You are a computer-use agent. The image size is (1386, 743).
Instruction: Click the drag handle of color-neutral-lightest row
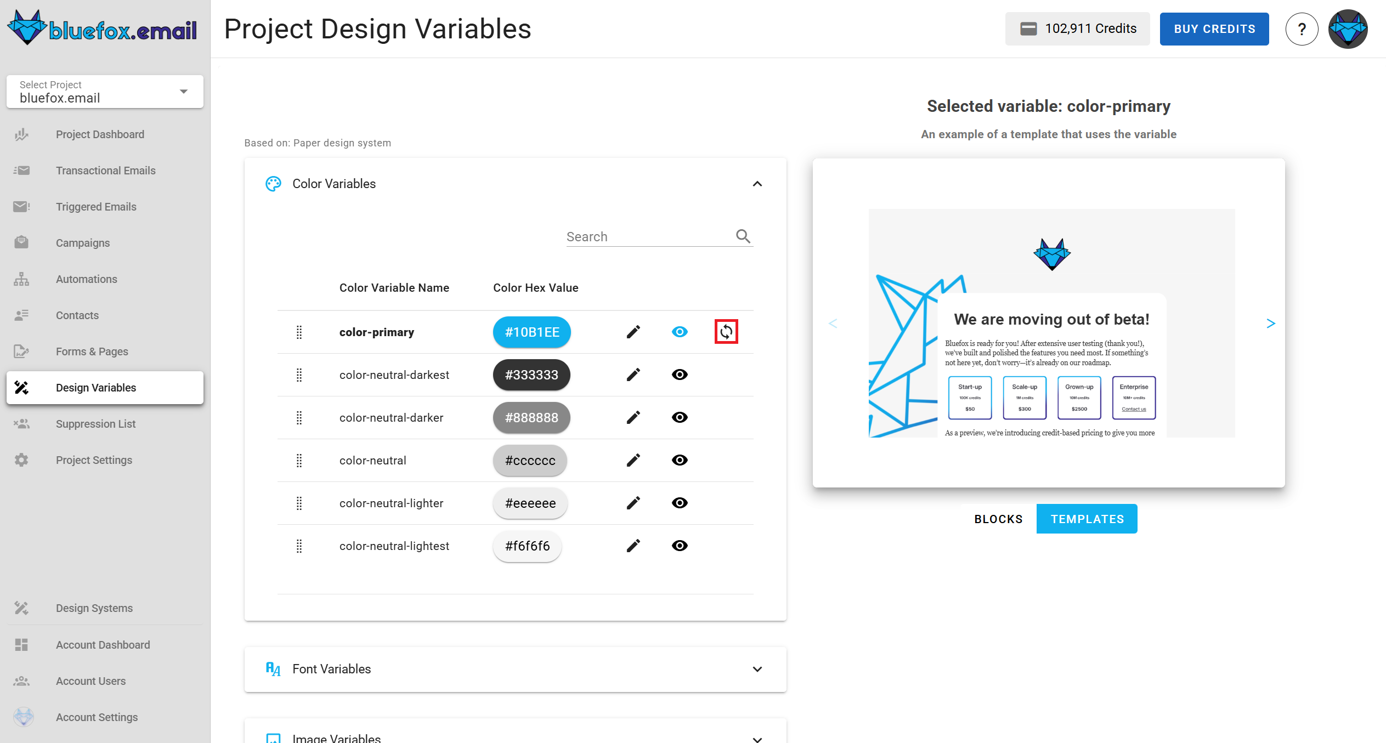coord(299,546)
